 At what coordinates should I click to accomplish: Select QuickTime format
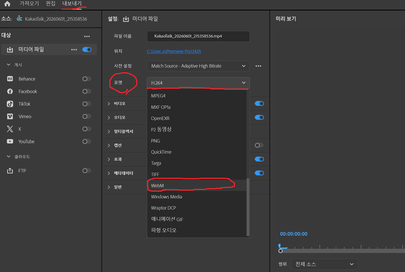click(x=197, y=152)
